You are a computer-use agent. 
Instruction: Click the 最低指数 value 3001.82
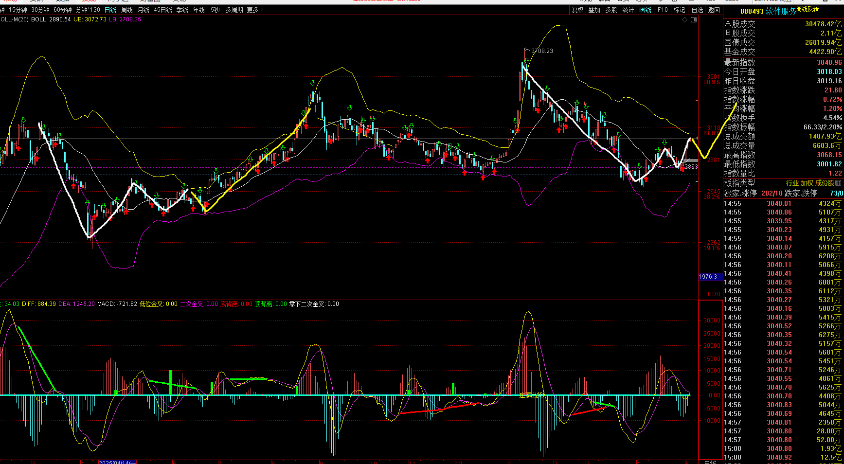click(x=829, y=164)
